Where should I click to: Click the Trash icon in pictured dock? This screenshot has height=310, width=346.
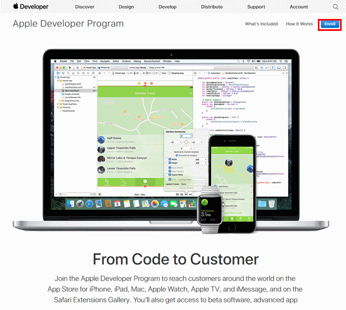pyautogui.click(x=271, y=204)
